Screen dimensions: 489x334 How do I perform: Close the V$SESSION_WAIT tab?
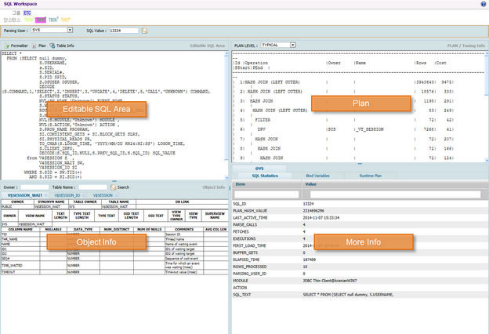46,195
